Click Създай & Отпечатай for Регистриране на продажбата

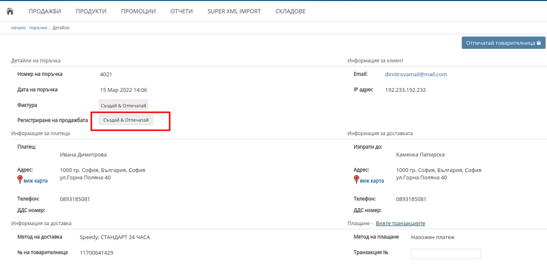(x=126, y=120)
